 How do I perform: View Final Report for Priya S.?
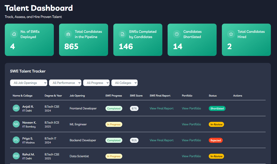click(162, 140)
